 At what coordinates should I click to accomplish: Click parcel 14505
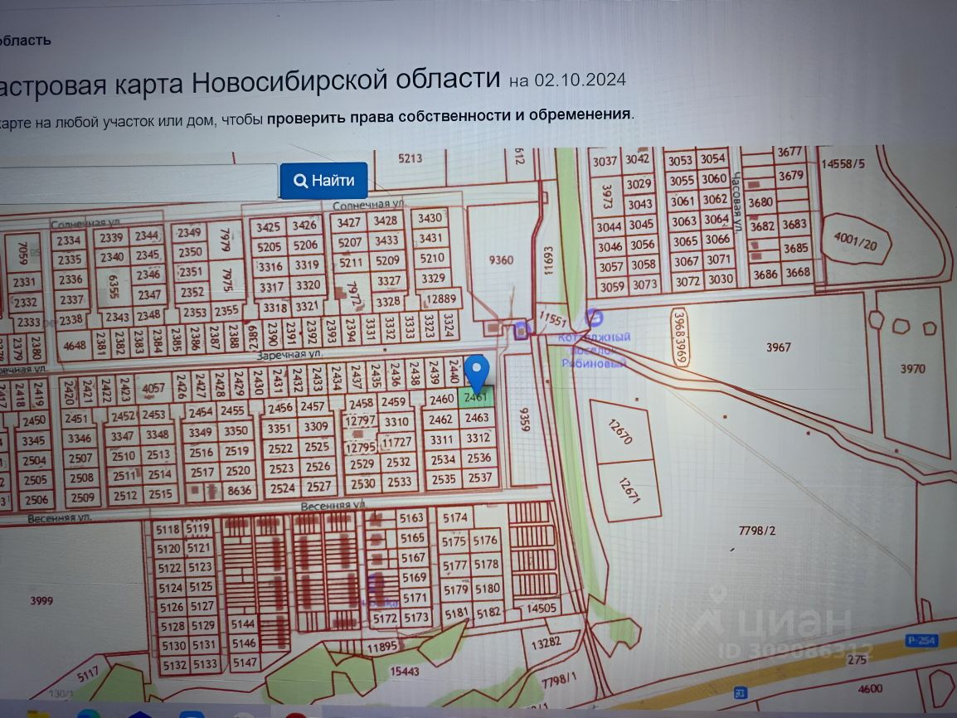[x=541, y=609]
